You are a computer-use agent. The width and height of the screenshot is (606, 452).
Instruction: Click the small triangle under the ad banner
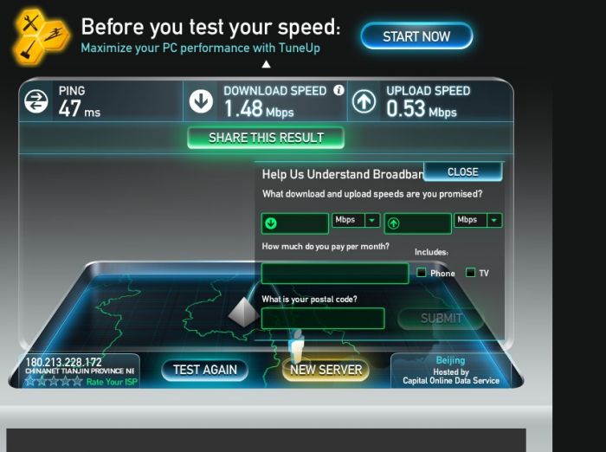[x=266, y=65]
